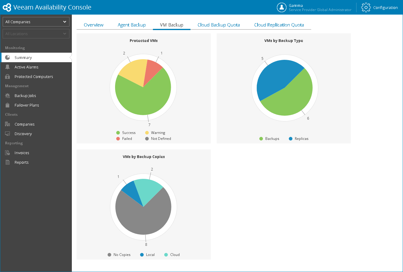This screenshot has width=403, height=272.
Task: Open Summary in the sidebar
Action: click(36, 57)
